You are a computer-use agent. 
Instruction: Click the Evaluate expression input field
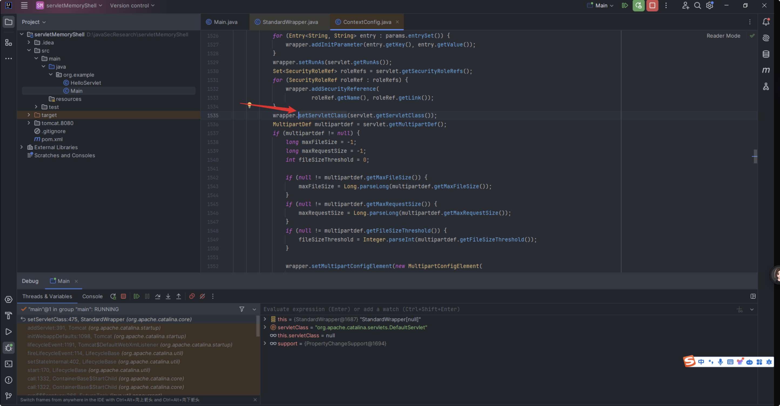tap(497, 309)
